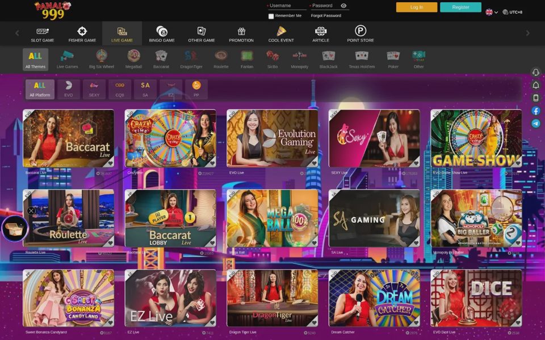Open the Bingo Game category

click(x=162, y=34)
